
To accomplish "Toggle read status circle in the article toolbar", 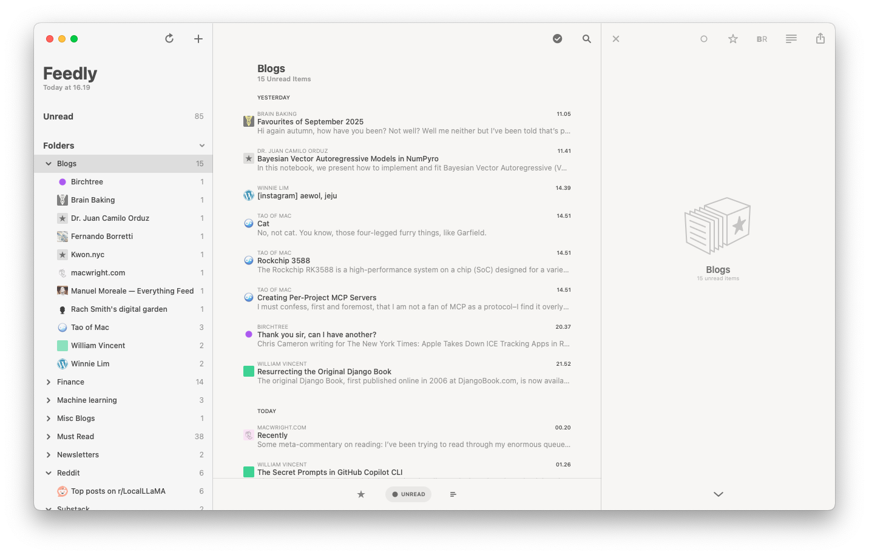I will pos(704,39).
